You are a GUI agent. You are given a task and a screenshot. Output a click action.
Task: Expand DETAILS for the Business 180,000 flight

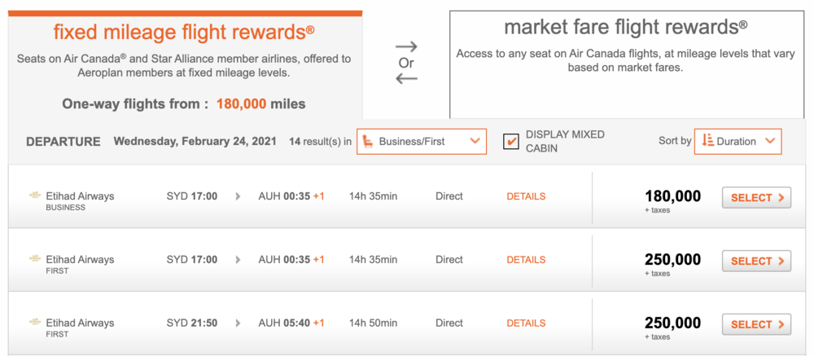coord(526,196)
